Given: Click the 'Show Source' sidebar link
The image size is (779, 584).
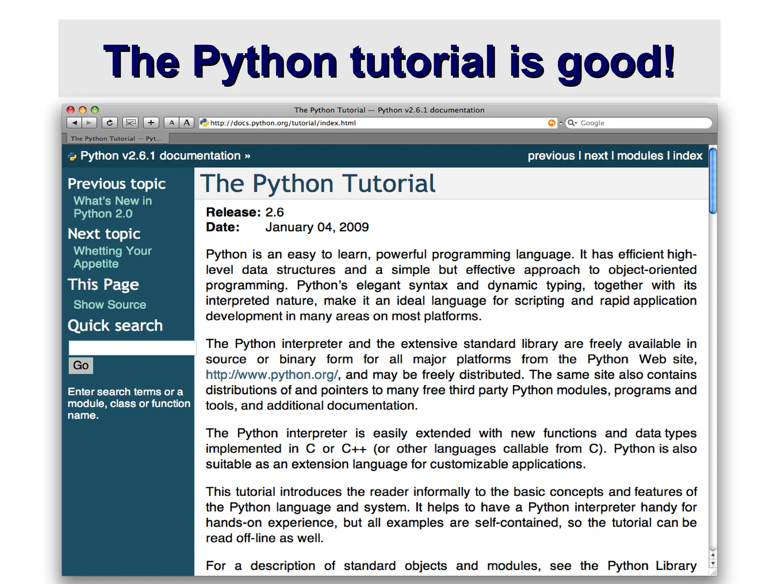Looking at the screenshot, I should click(110, 305).
